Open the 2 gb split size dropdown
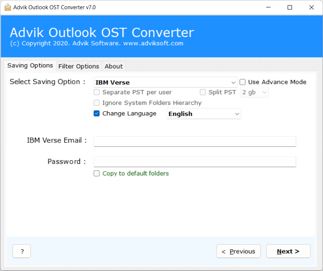The height and width of the screenshot is (271, 323). point(254,92)
